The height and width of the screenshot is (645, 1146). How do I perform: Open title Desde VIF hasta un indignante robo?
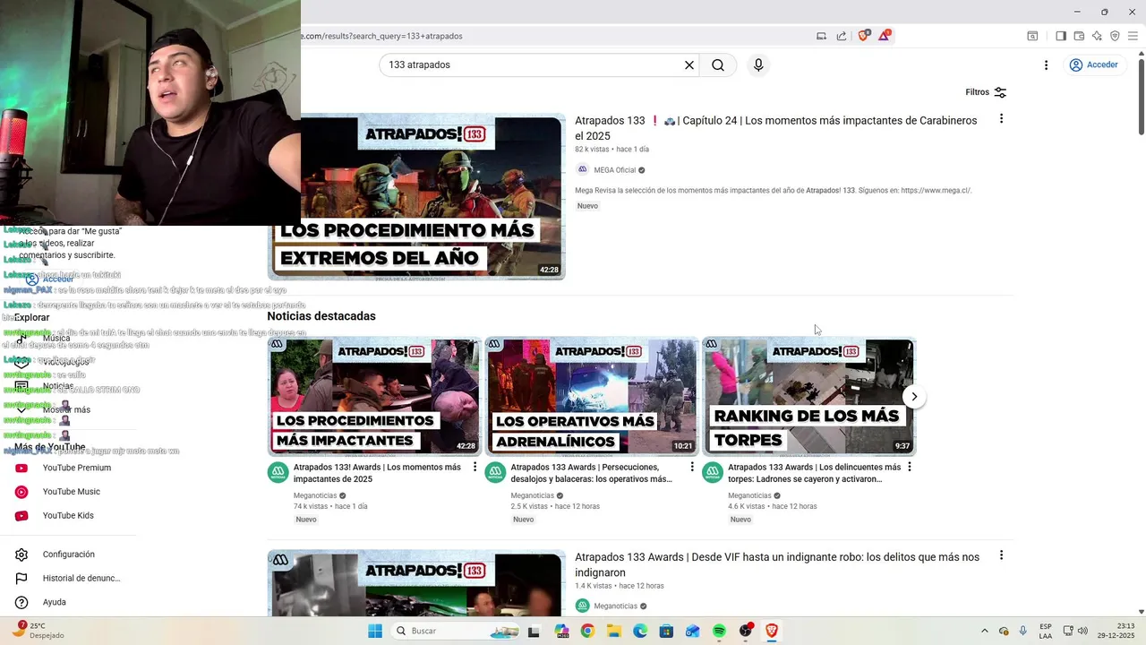click(x=777, y=564)
